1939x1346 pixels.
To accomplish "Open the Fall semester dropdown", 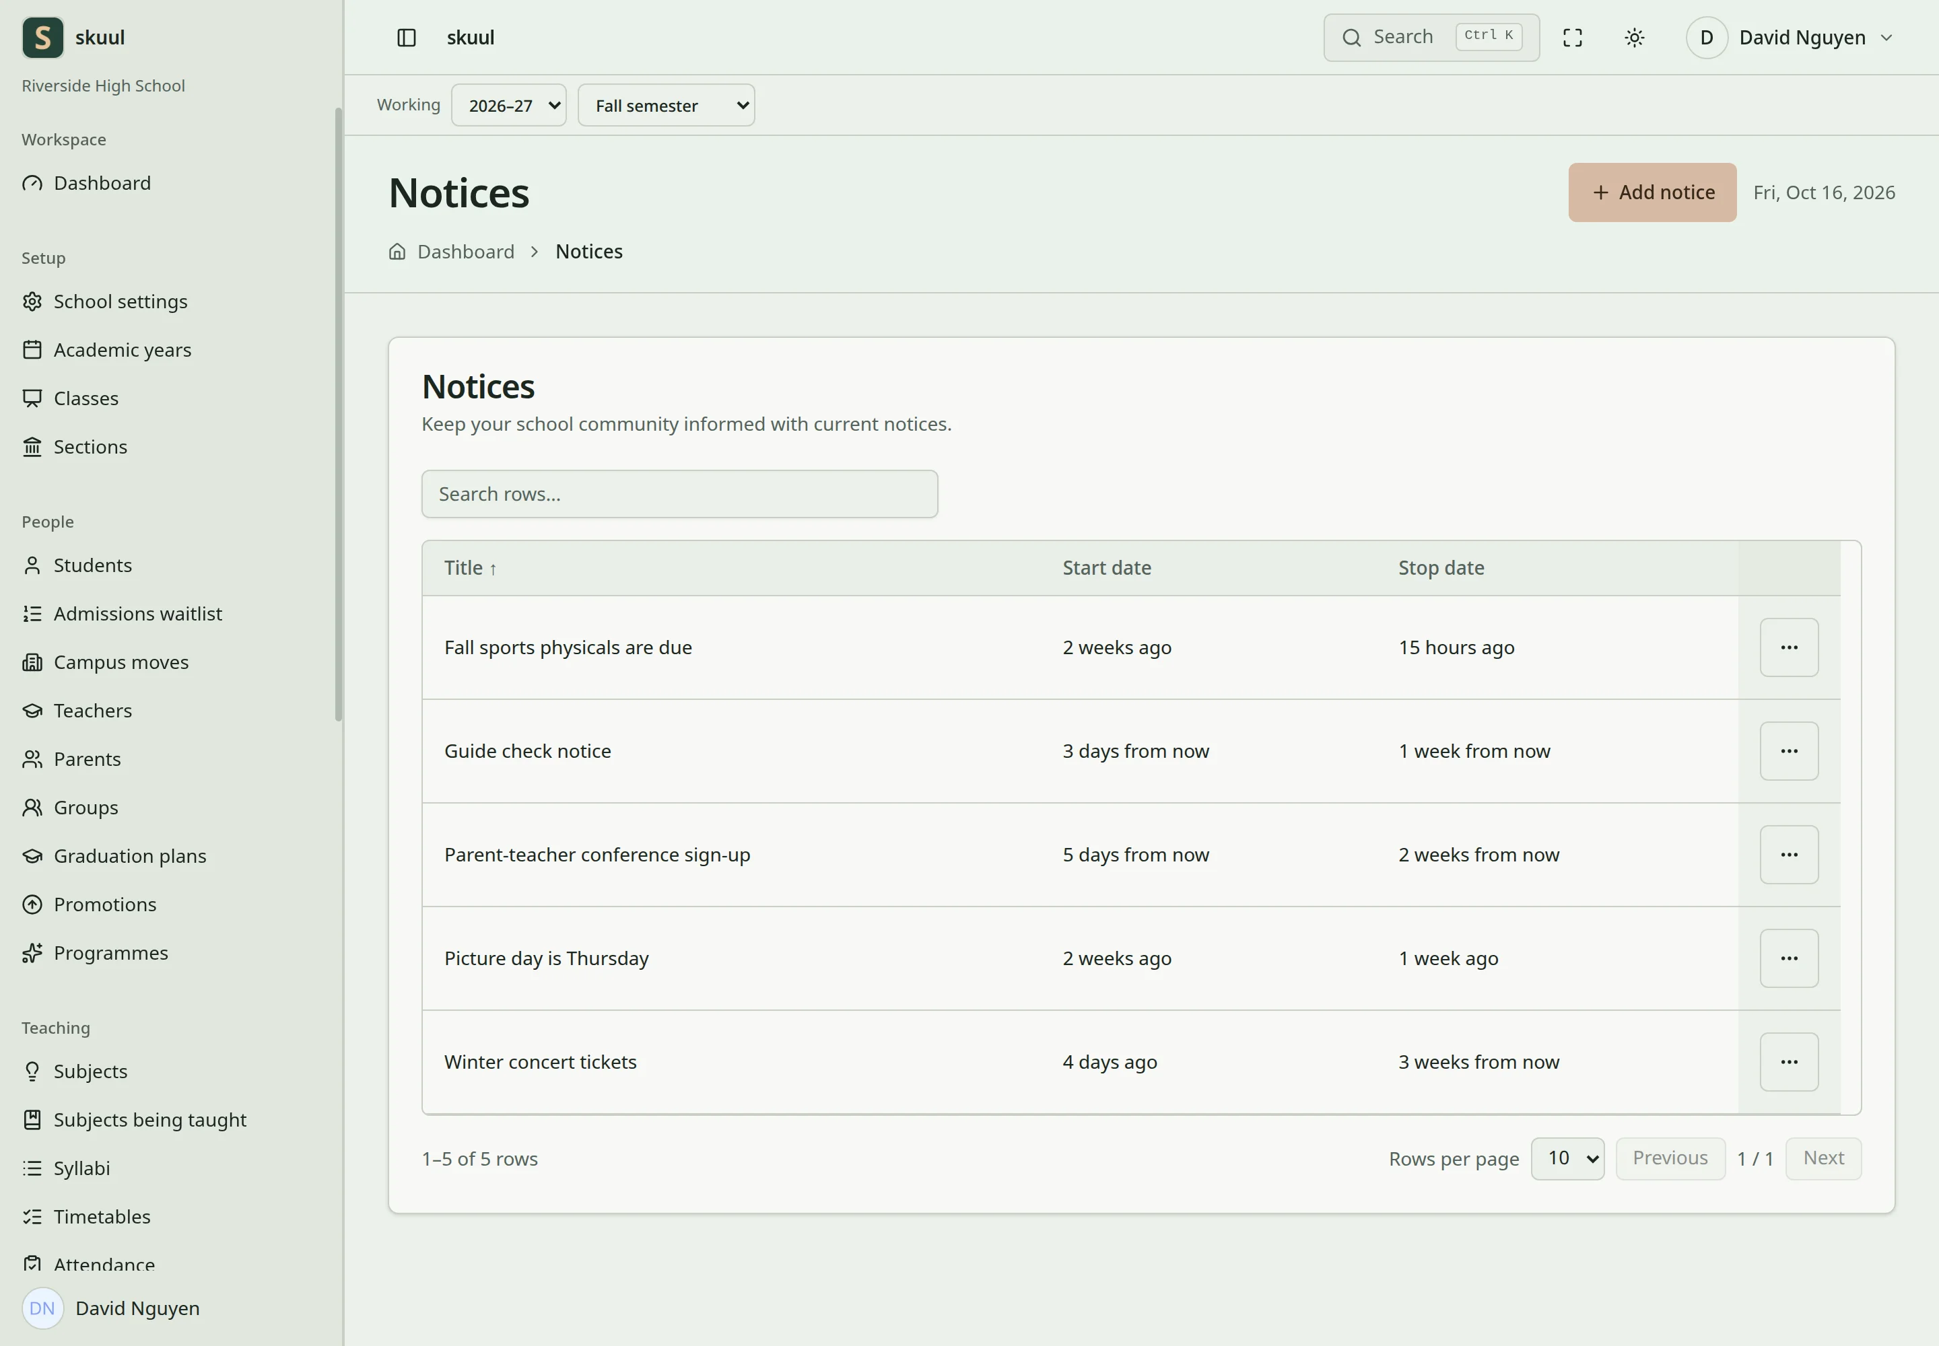I will [667, 106].
